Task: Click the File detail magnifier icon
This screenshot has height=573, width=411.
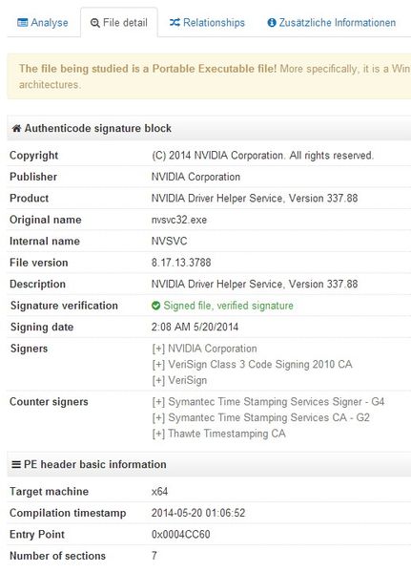Action: point(95,23)
